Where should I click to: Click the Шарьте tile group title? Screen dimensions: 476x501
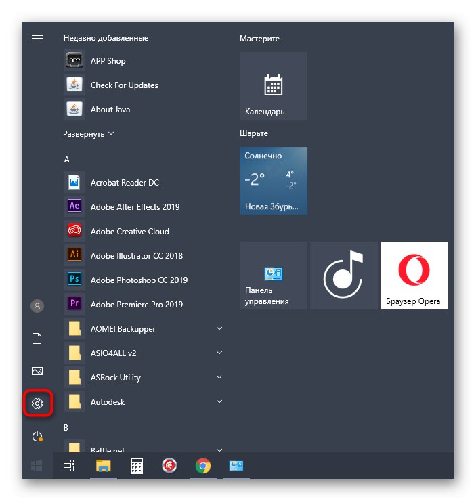(254, 133)
